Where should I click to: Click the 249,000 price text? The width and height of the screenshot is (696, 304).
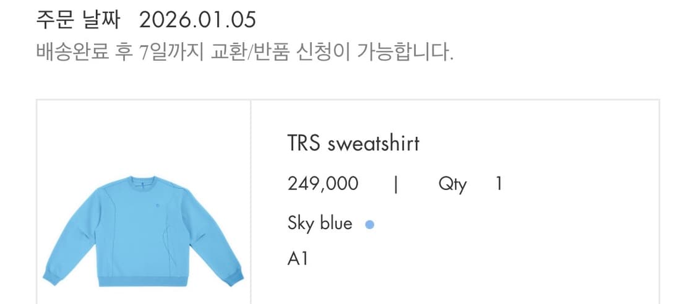(x=323, y=184)
